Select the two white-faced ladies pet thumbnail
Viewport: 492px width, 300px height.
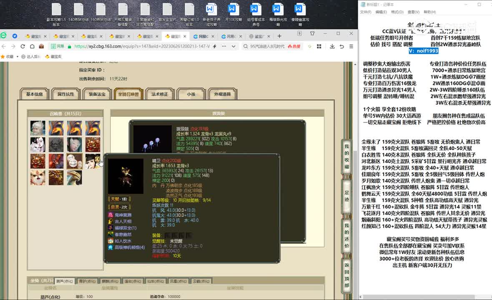coord(38,145)
